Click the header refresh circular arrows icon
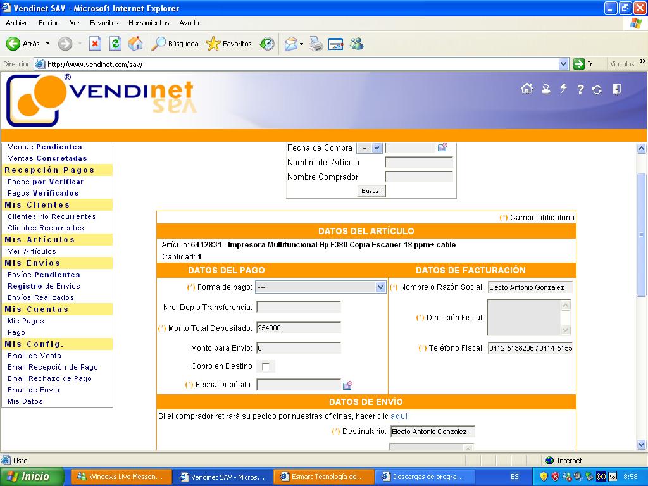The width and height of the screenshot is (648, 486). pos(597,90)
